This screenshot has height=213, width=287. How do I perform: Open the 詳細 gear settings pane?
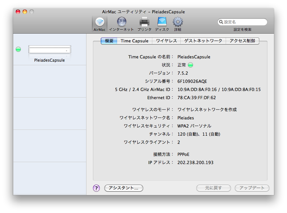pyautogui.click(x=178, y=24)
